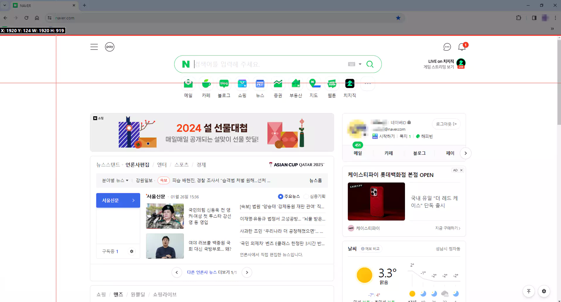
Task: Open the 치지직 shortcut icon
Action: [x=350, y=84]
